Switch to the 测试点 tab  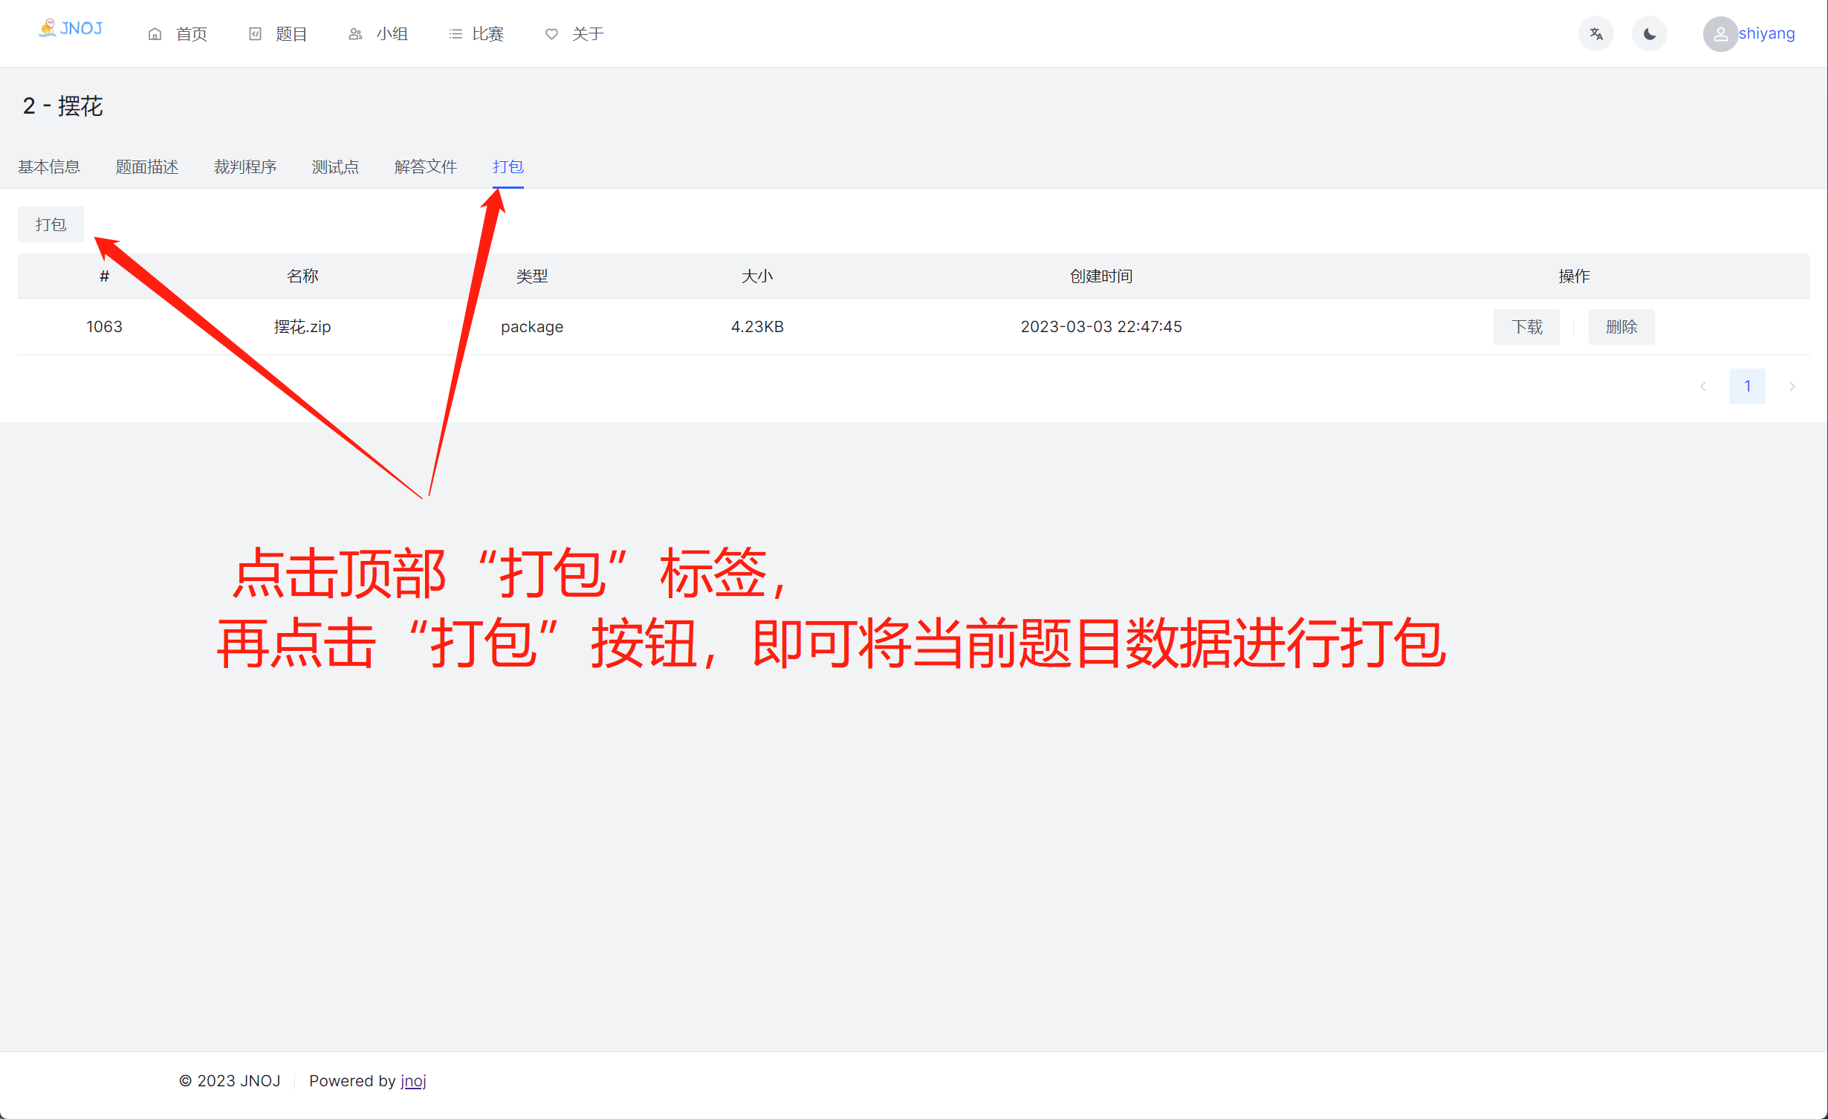(335, 166)
